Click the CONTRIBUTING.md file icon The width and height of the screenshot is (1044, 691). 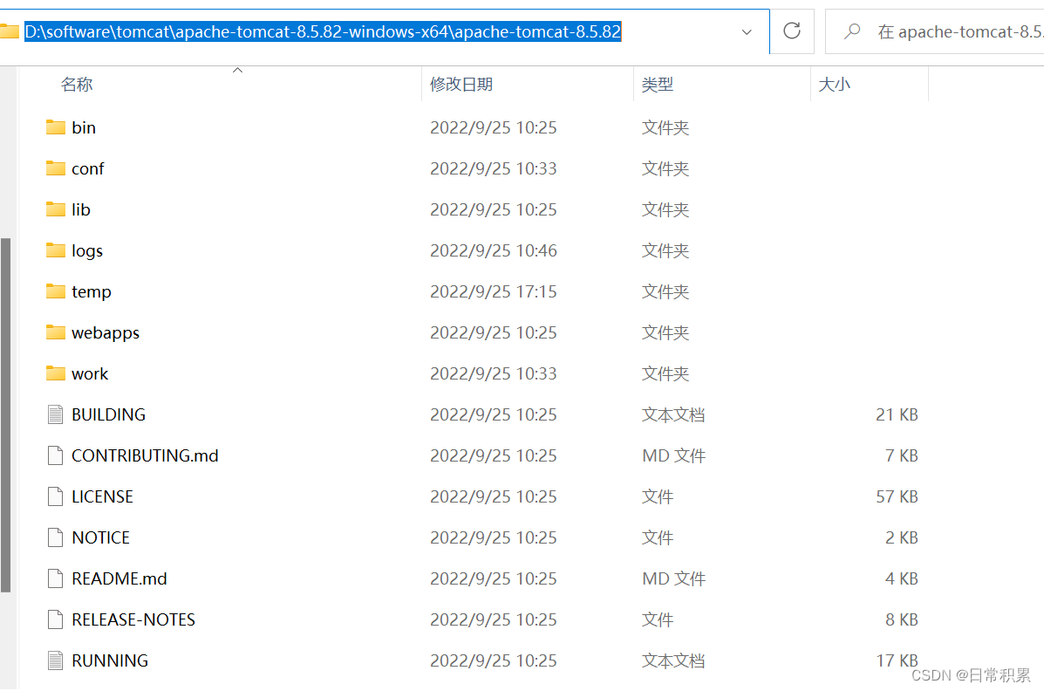pyautogui.click(x=56, y=455)
